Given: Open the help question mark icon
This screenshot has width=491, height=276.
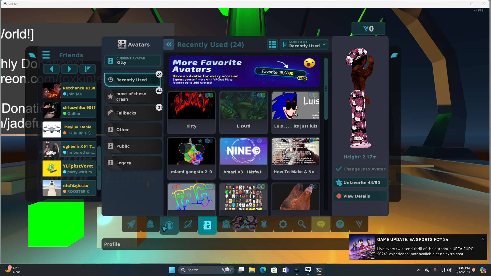Looking at the screenshot, I should click(x=340, y=225).
